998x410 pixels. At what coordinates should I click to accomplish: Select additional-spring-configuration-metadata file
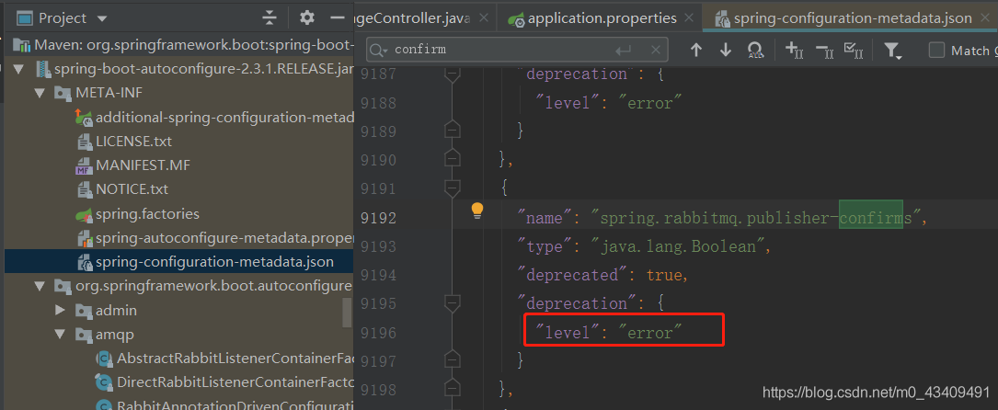pyautogui.click(x=224, y=117)
